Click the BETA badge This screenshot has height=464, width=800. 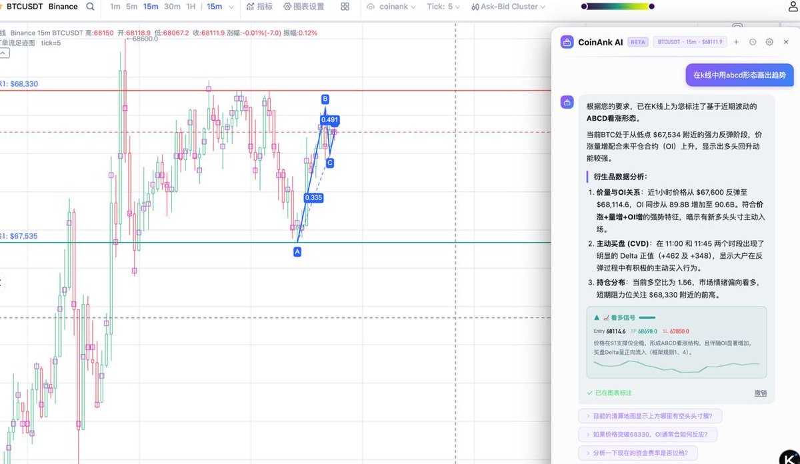pyautogui.click(x=637, y=42)
